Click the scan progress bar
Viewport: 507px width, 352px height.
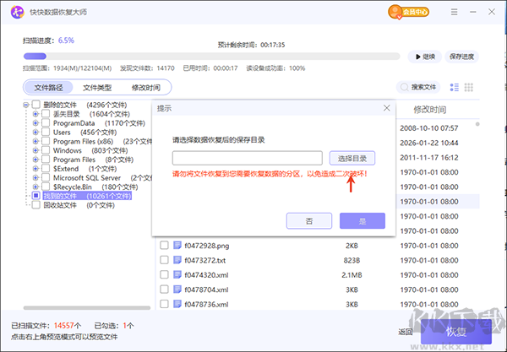212,57
